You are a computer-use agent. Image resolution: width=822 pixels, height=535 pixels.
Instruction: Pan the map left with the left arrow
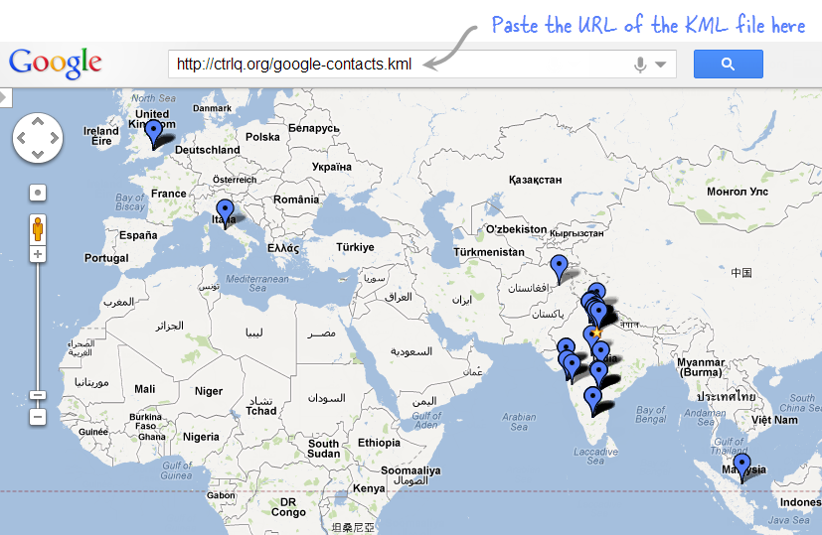[x=22, y=138]
